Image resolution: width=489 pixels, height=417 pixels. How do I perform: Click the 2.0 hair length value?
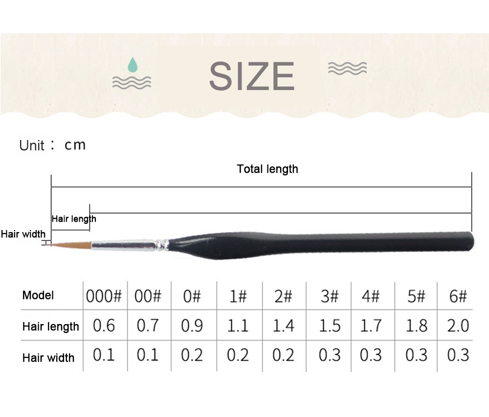click(x=458, y=325)
